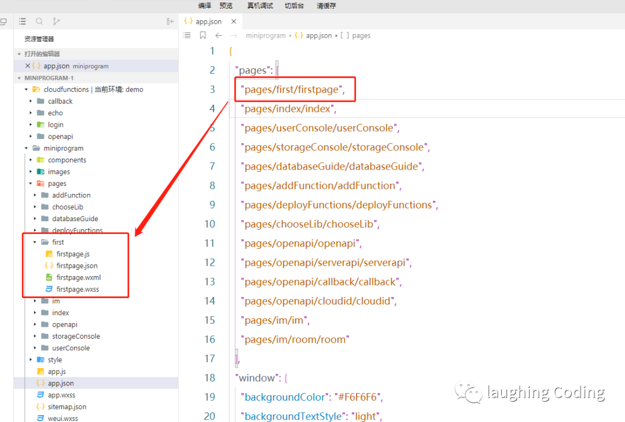This screenshot has width=625, height=422.
Task: Open firstpage.json file
Action: coord(77,266)
